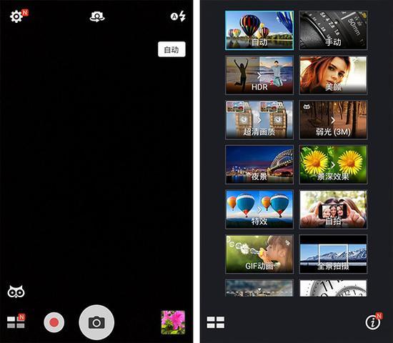Image resolution: width=393 pixels, height=343 pixels.
Task: Open camera settings gear icon
Action: (16, 16)
